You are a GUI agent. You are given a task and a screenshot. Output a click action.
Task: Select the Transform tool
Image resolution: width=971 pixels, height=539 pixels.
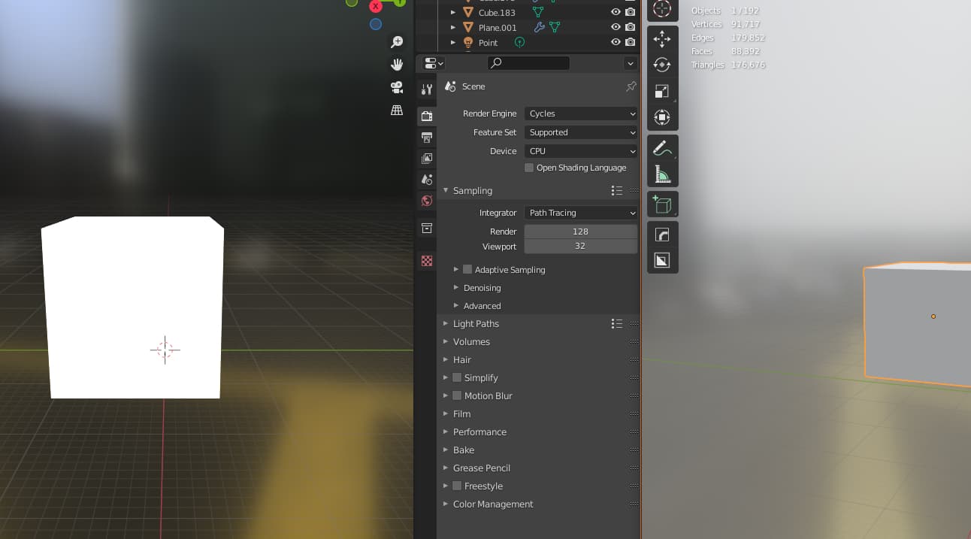(662, 117)
